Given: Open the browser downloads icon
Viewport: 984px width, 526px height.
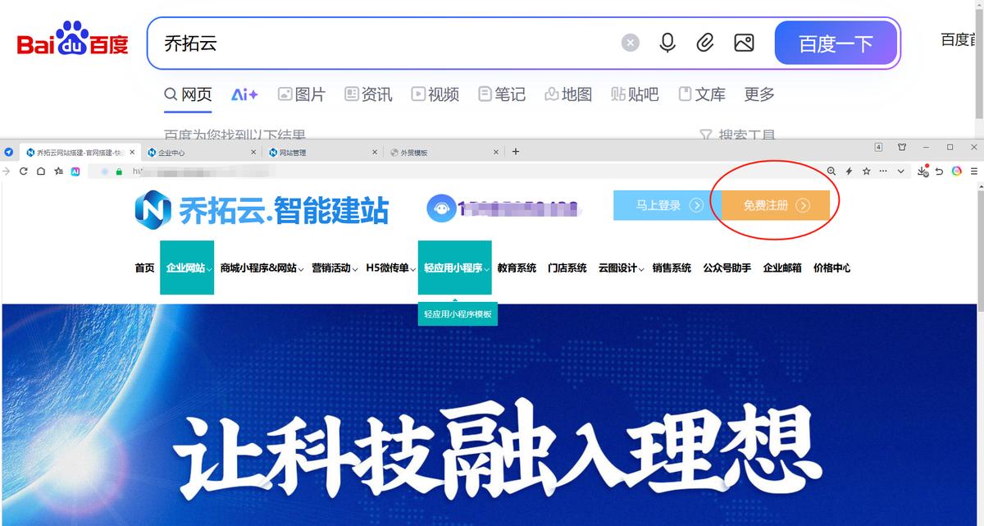Looking at the screenshot, I should tap(923, 172).
